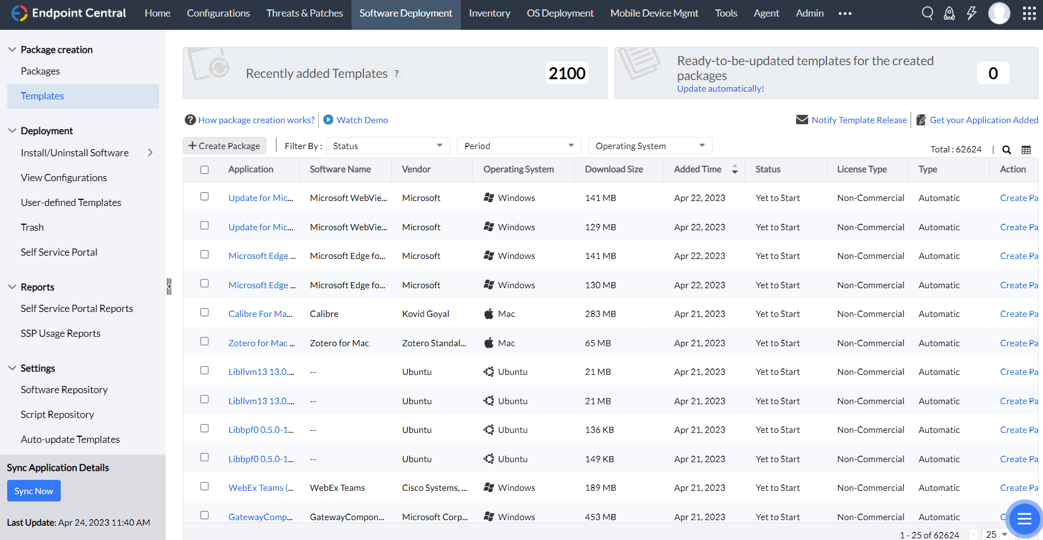Screen dimensions: 1043x540
Task: Toggle the select-all checkbox in table header
Action: tap(204, 170)
